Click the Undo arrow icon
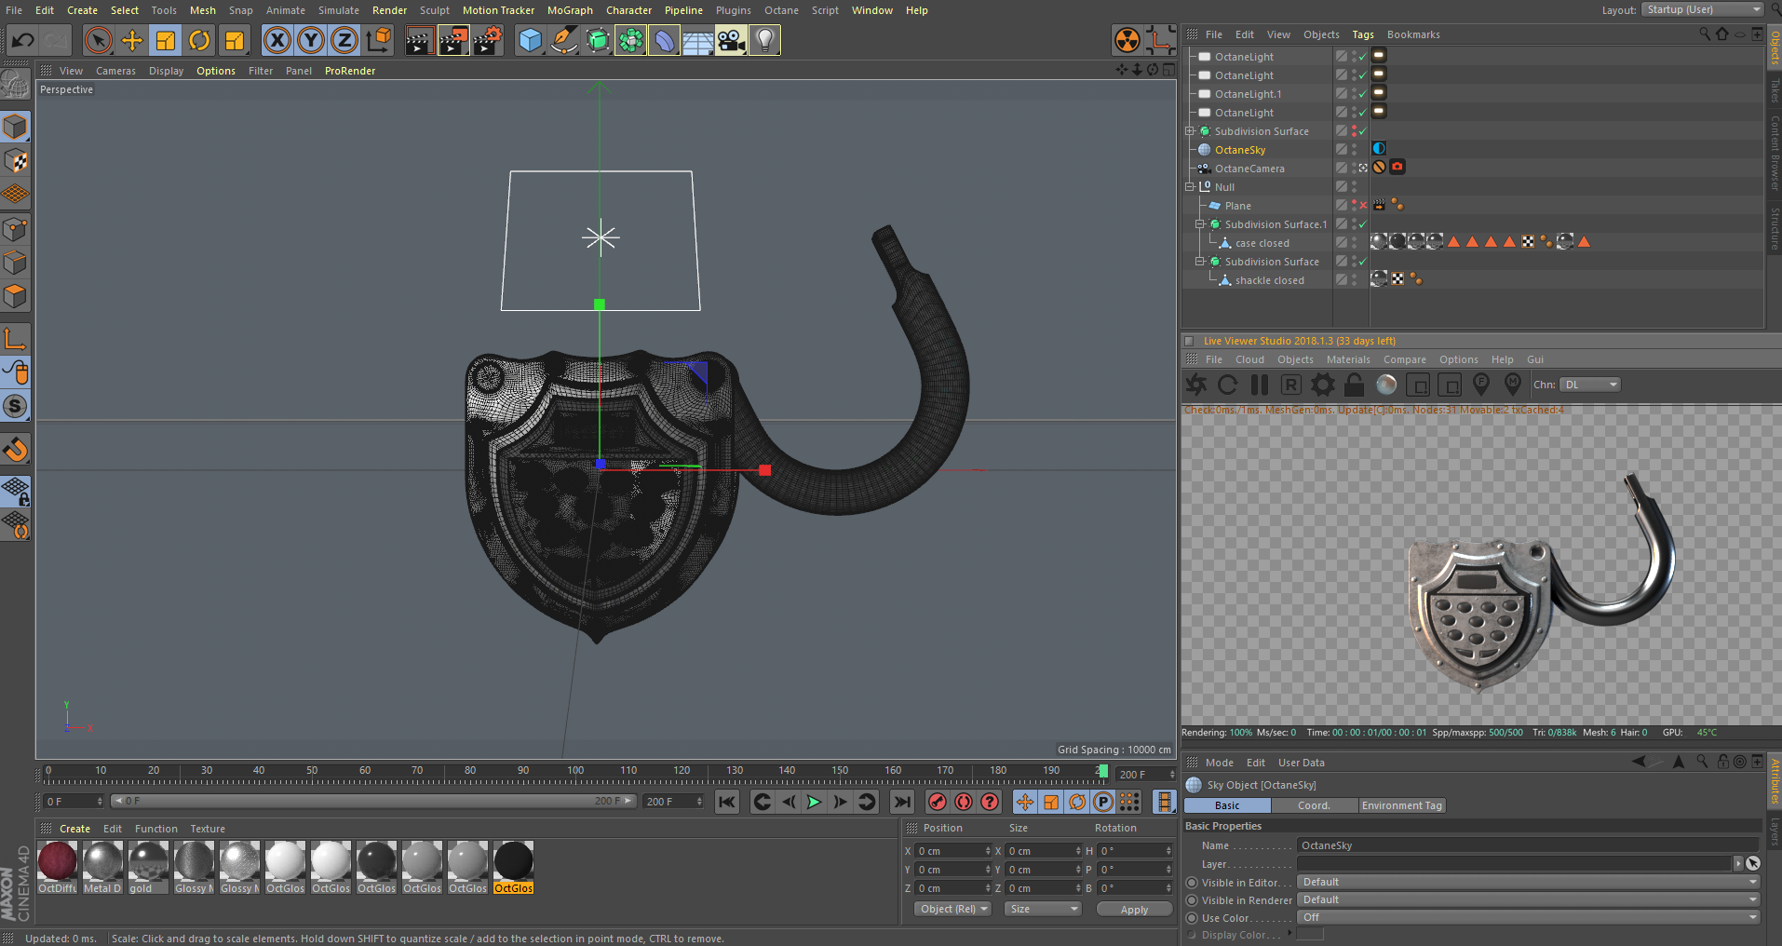Screen dimensions: 1782x946 22,40
